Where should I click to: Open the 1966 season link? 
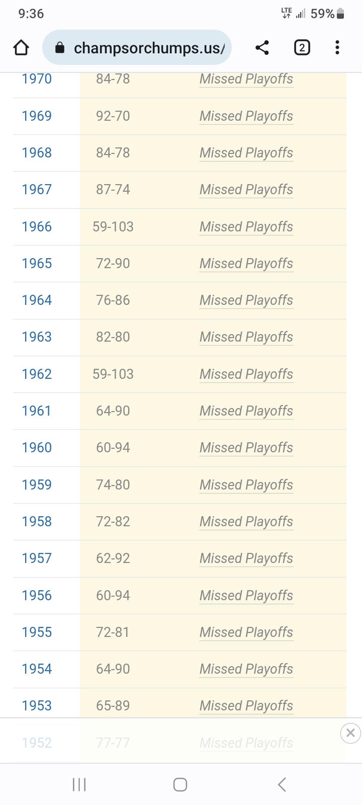(37, 227)
